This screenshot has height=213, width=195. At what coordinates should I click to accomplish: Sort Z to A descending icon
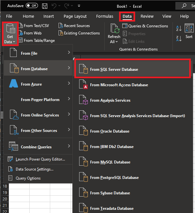pos(179,38)
